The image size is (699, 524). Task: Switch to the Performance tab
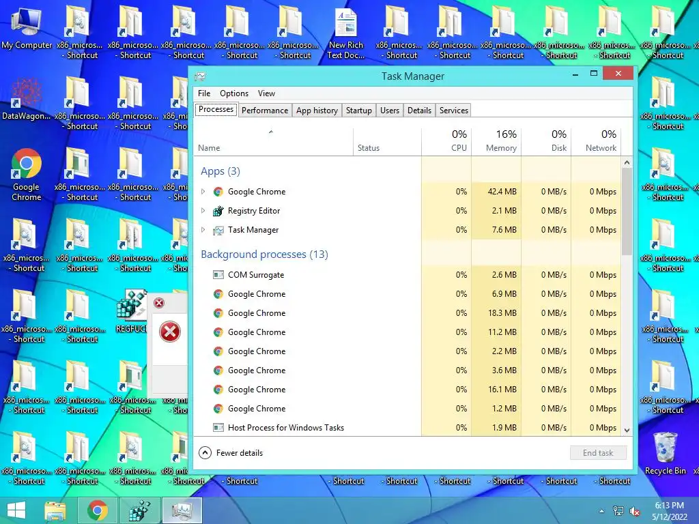[265, 111]
